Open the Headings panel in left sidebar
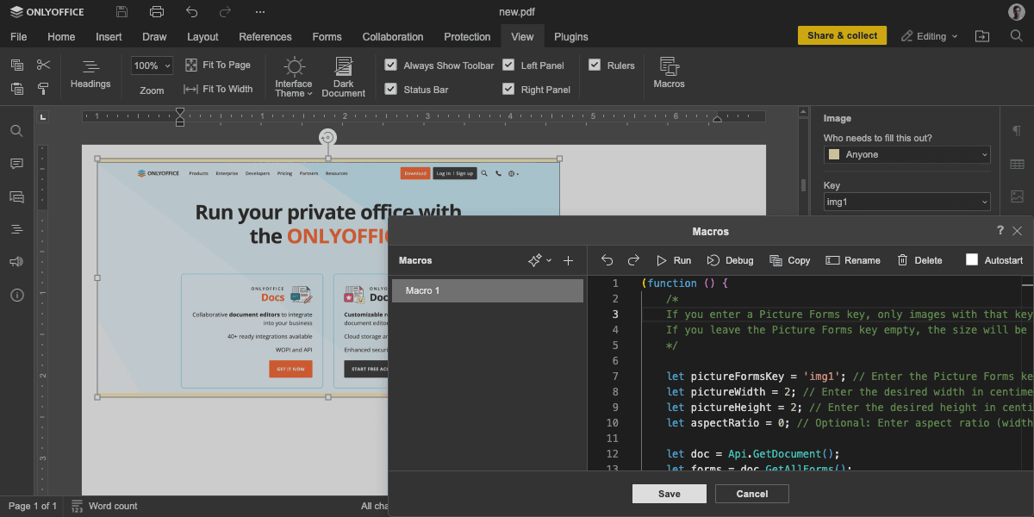Image resolution: width=1034 pixels, height=517 pixels. pos(16,229)
